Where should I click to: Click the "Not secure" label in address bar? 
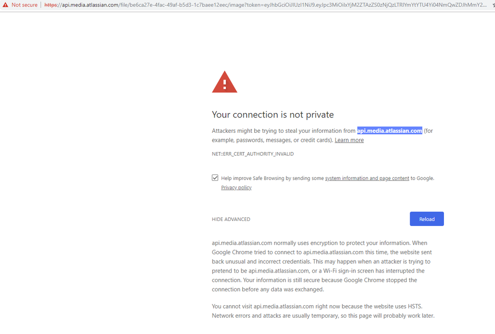pos(24,5)
